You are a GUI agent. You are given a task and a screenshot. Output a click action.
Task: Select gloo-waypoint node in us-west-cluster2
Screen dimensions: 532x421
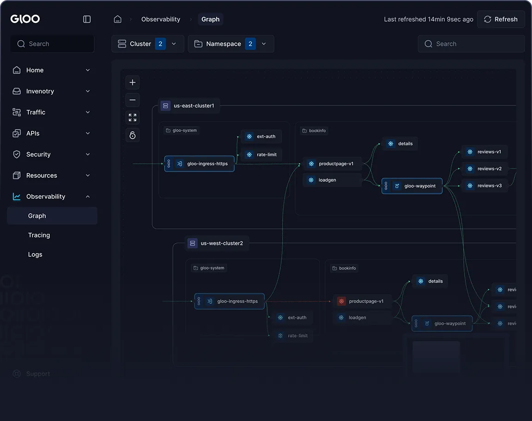(442, 324)
